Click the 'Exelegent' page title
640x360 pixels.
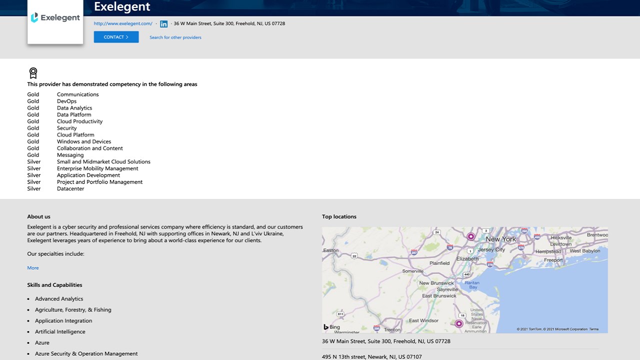(x=122, y=6)
